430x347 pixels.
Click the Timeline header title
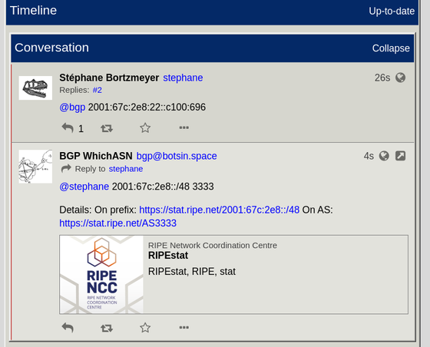coord(34,11)
